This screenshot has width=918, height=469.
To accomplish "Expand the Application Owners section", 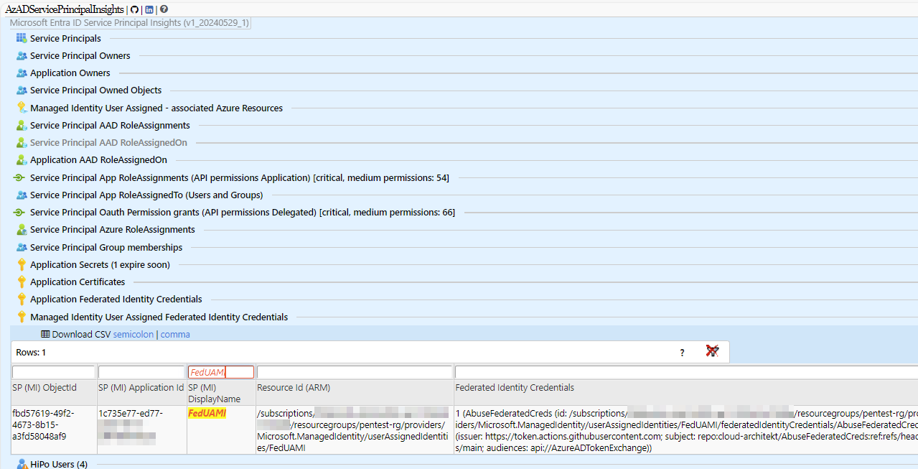I will (70, 73).
